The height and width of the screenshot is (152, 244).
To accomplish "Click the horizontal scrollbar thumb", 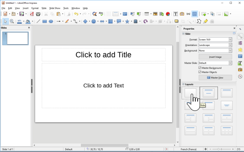I will (105, 145).
